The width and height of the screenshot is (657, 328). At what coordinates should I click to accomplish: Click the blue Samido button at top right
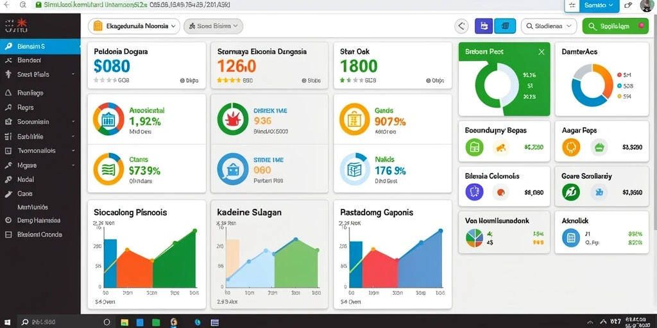[x=599, y=5]
